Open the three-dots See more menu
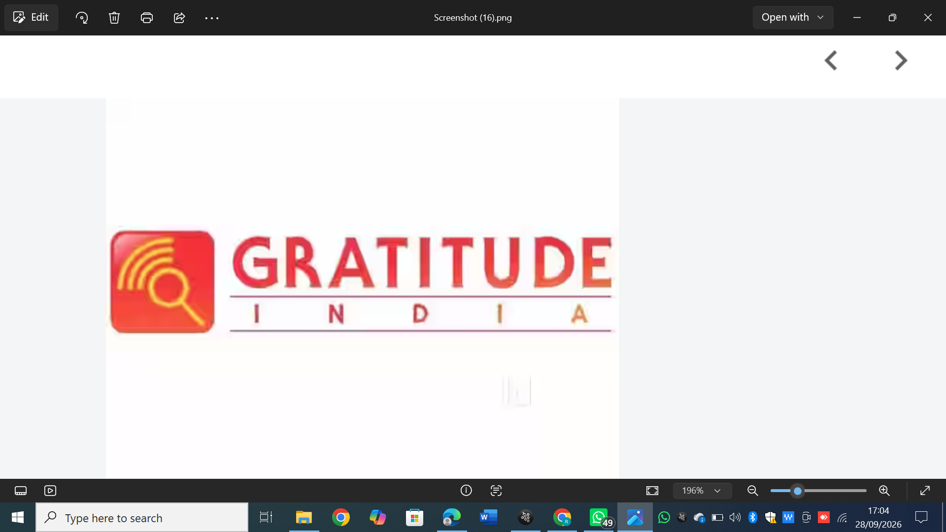 (212, 18)
